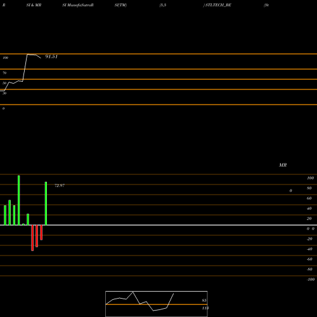
Task: Click the 'SI & MR' header text
Action: coord(34,5)
